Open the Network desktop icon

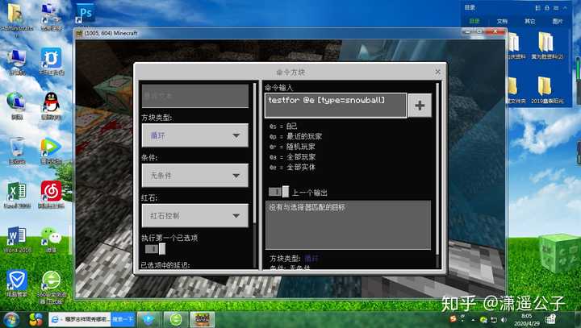(16, 106)
